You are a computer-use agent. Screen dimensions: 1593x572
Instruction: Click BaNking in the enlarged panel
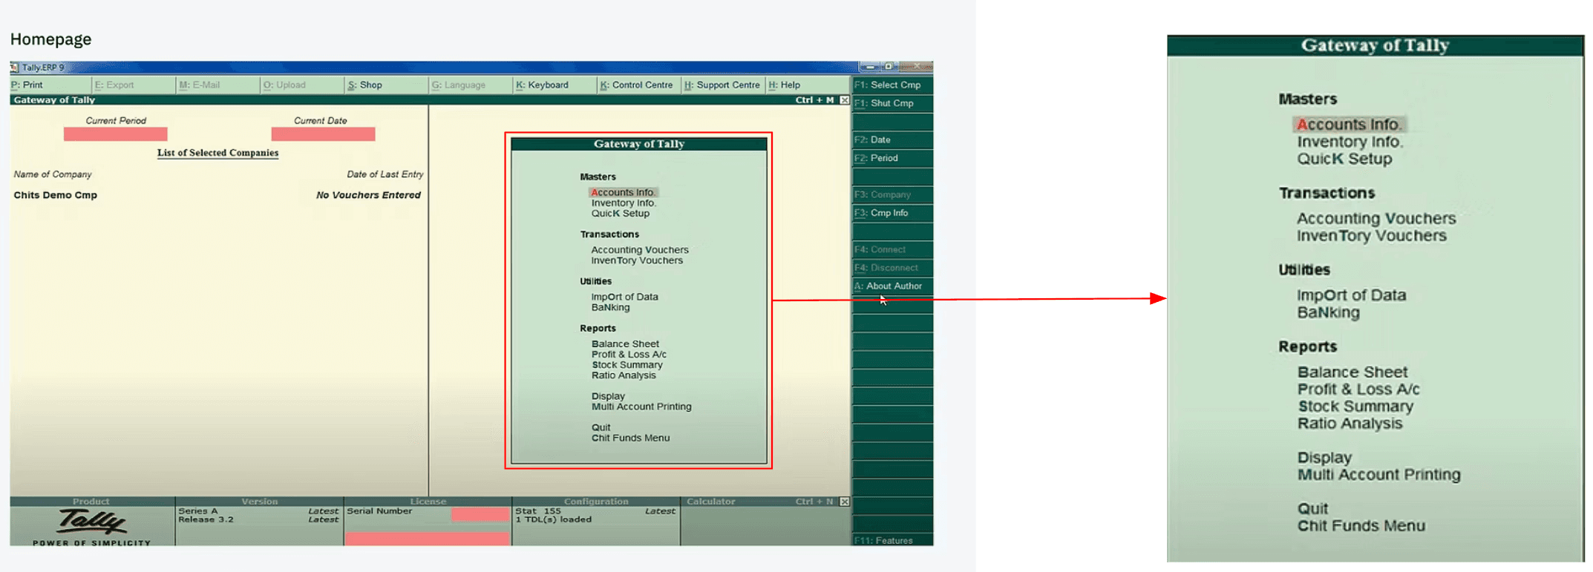(1328, 313)
